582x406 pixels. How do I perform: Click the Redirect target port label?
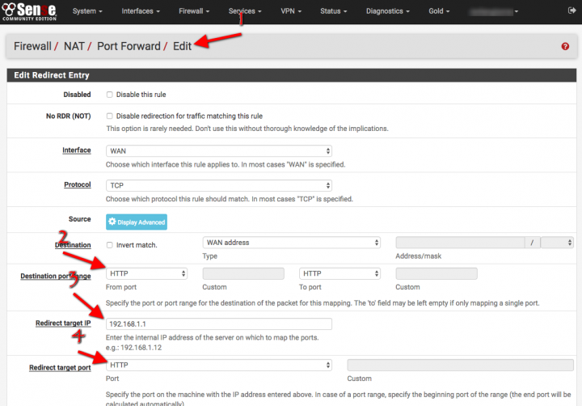60,367
